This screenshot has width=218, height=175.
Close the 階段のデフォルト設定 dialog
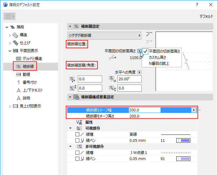pyautogui.click(x=211, y=5)
